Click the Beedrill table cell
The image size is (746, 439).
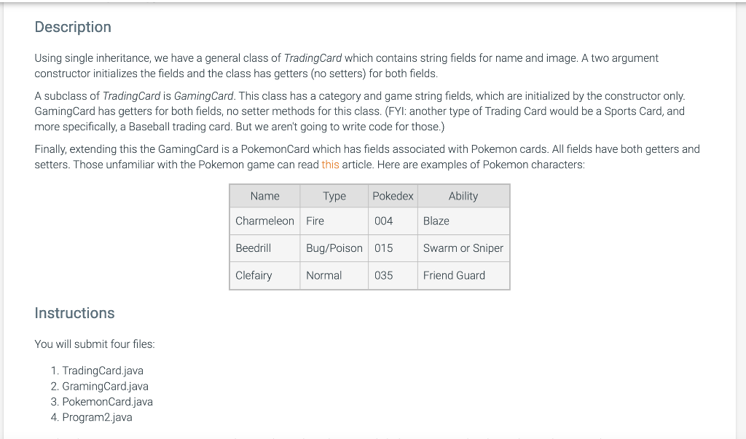[264, 248]
